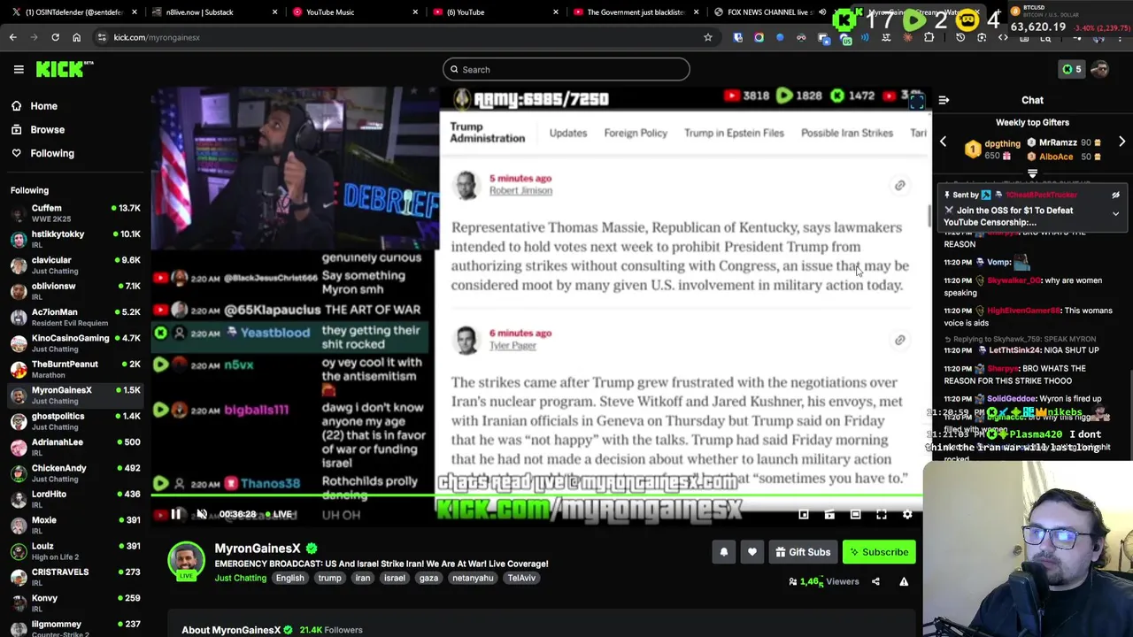The height and width of the screenshot is (637, 1133).
Task: Bookmark page with star icon
Action: 707,37
